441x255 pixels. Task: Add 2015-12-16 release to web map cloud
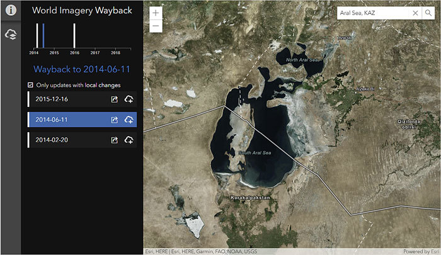coord(129,99)
